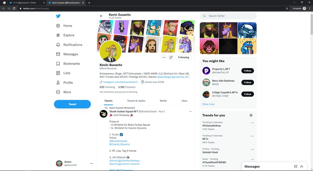Screen dimensions: 313x171
Task: Open the Benz Julio Budiman avatar in suggestions
Action: point(206,82)
